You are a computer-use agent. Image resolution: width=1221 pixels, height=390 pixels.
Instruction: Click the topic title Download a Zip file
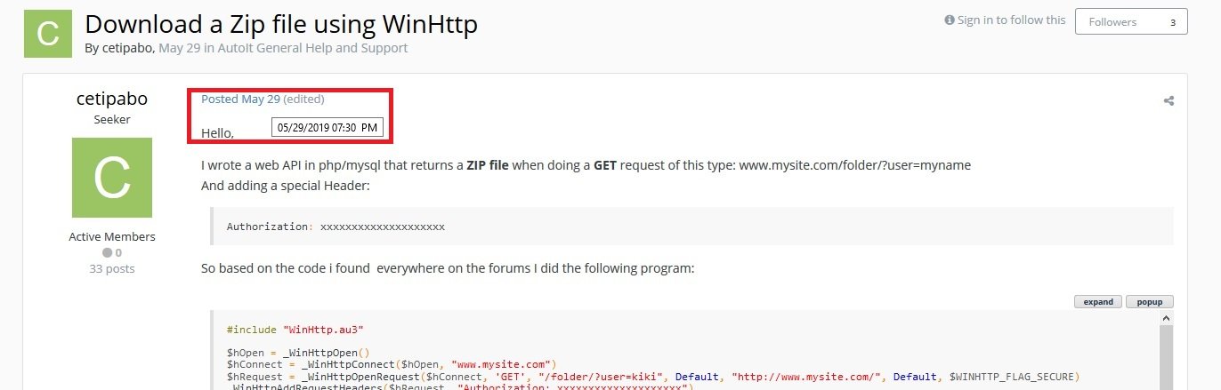coord(281,24)
